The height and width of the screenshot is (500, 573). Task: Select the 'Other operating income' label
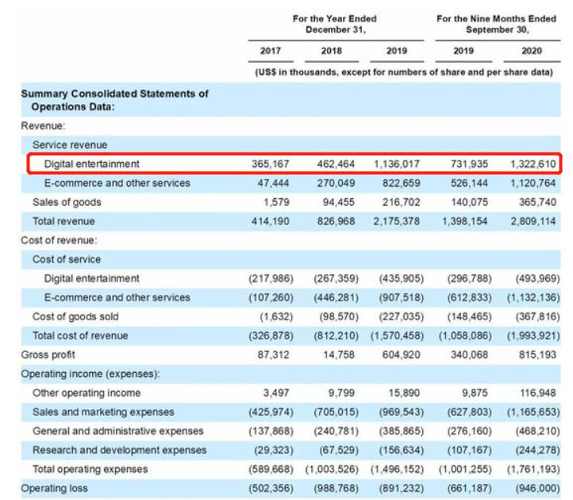pos(87,393)
